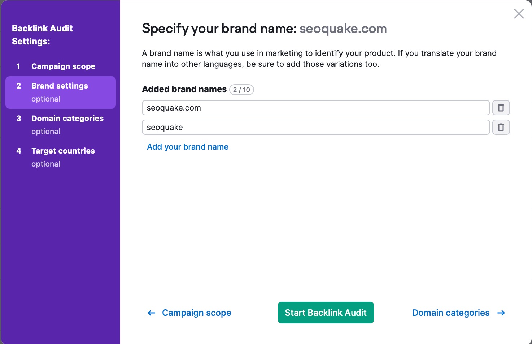Click the 'Added brand names' label
This screenshot has height=344, width=532.
tap(184, 89)
